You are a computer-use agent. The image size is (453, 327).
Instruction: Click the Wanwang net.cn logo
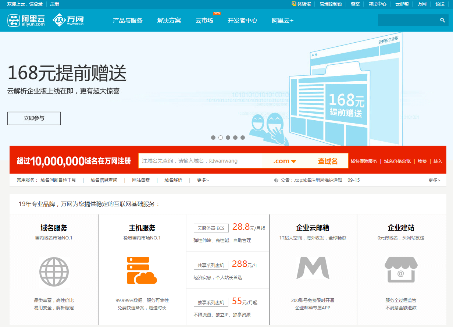[x=68, y=20]
